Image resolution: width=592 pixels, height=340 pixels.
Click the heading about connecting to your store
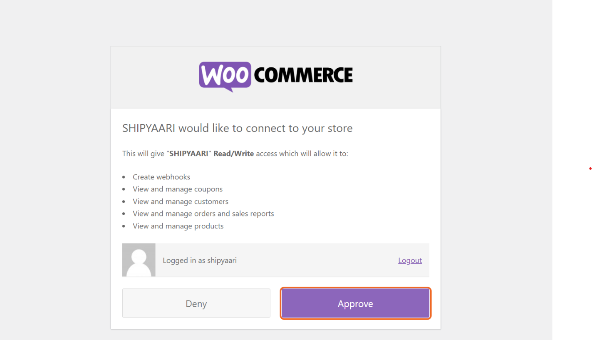tap(238, 128)
